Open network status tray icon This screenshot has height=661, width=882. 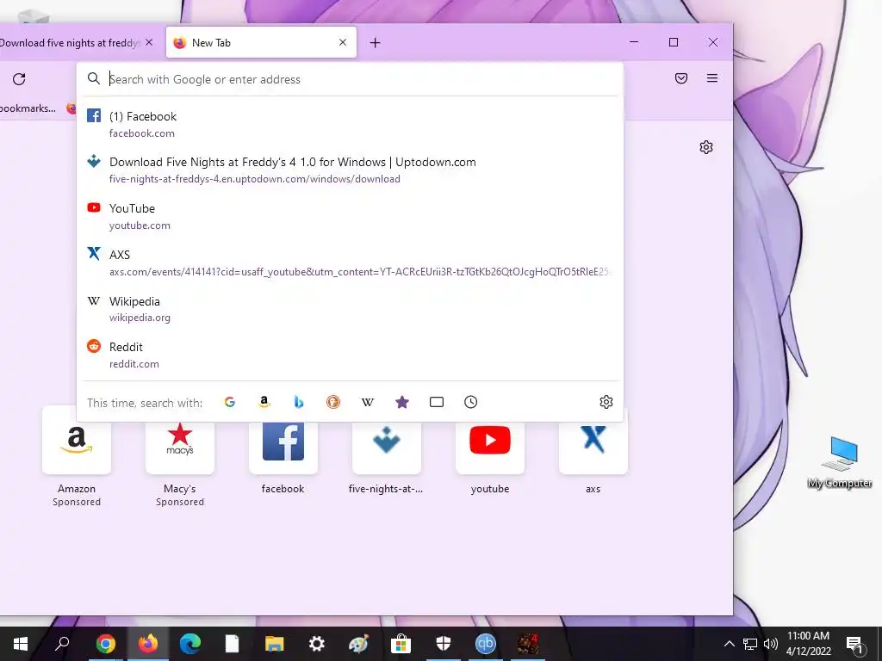pyautogui.click(x=750, y=644)
